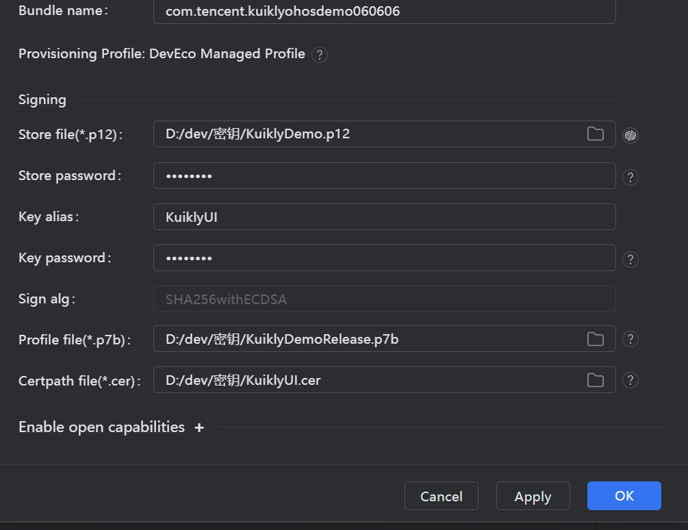Click the fingerprint icon next to Store file
The height and width of the screenshot is (530, 688).
point(630,135)
